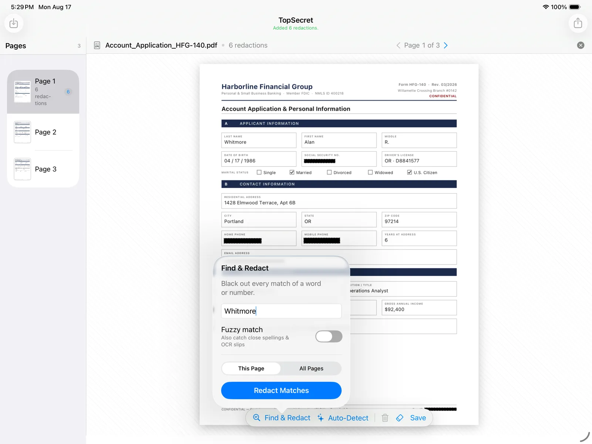Click the last name value Whitmore
The image size is (592, 444).
tap(235, 142)
